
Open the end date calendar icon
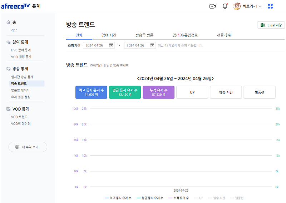[x=152, y=45]
